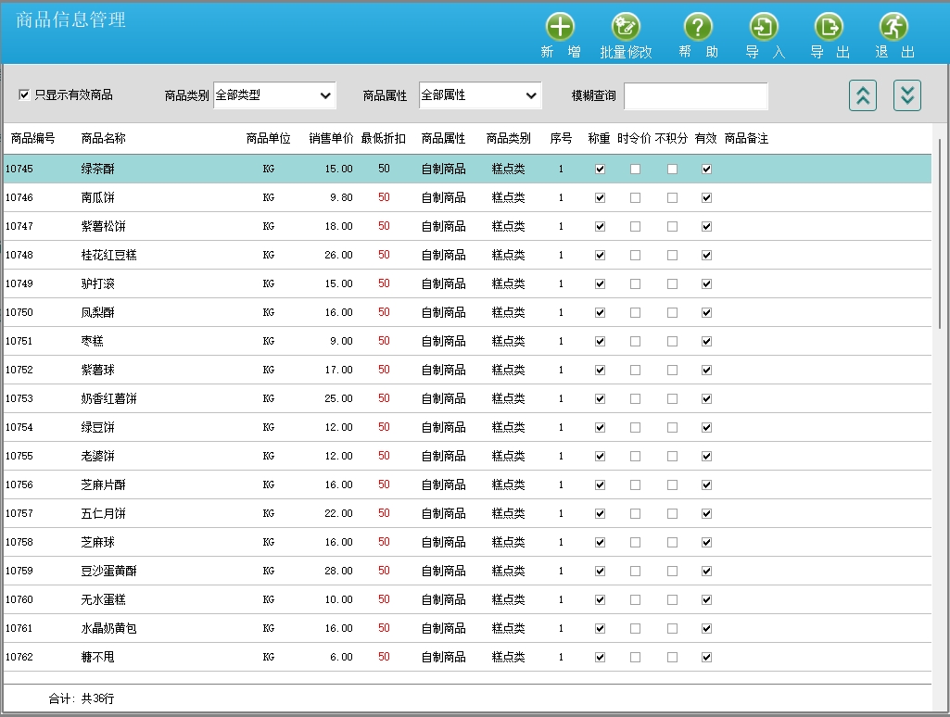Click the 退出 exit icon

[x=893, y=28]
